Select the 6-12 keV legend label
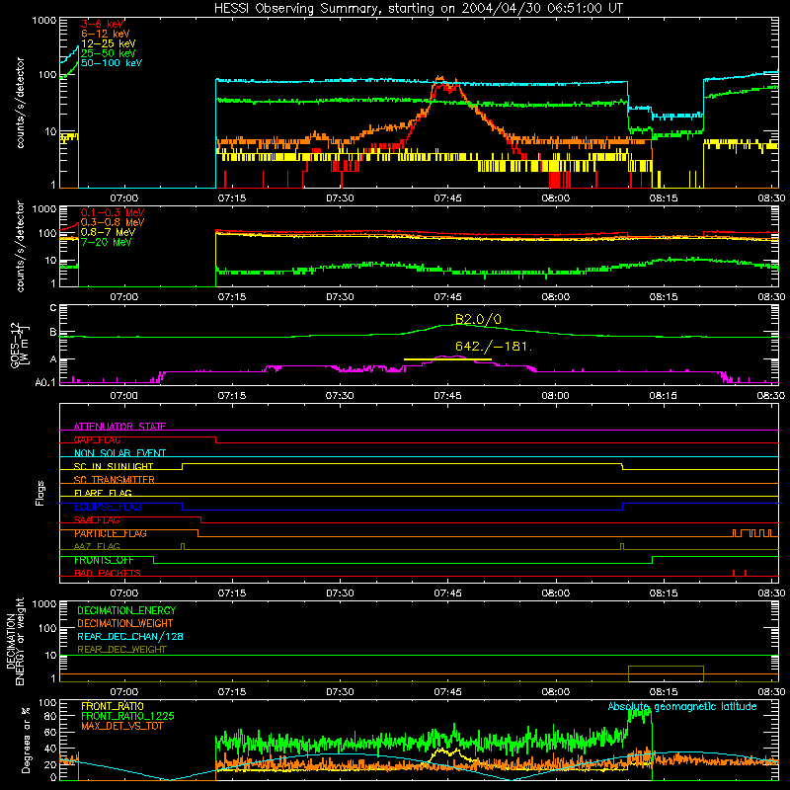790x790 pixels. tap(105, 34)
